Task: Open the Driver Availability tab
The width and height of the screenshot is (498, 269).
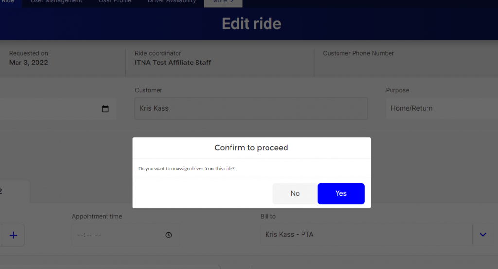Action: coord(172,1)
